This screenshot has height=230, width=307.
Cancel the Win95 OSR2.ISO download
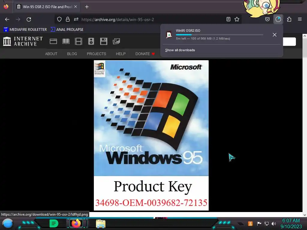coord(275,35)
